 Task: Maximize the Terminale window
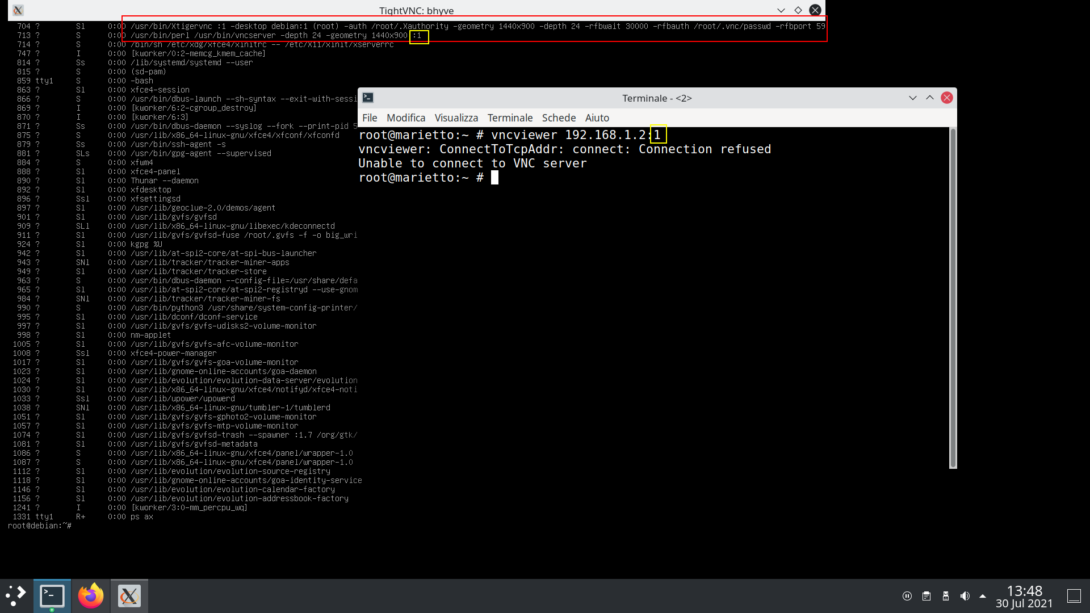930,98
